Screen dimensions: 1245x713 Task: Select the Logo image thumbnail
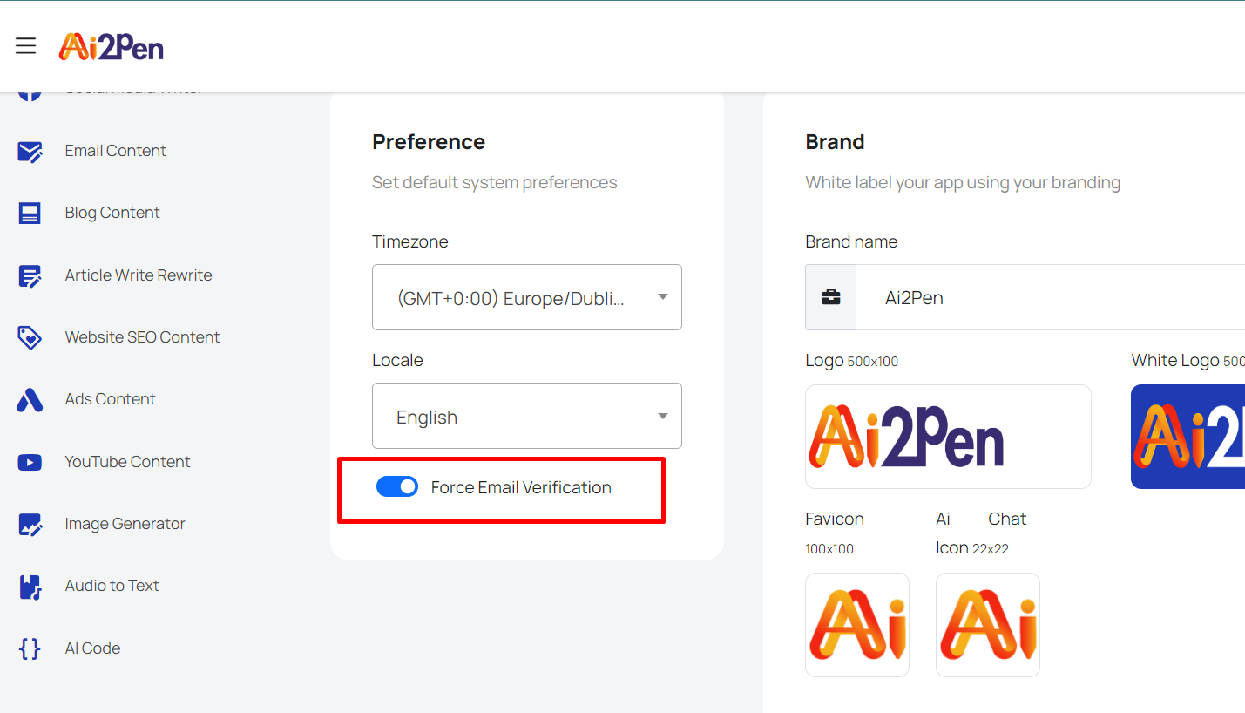pyautogui.click(x=948, y=437)
